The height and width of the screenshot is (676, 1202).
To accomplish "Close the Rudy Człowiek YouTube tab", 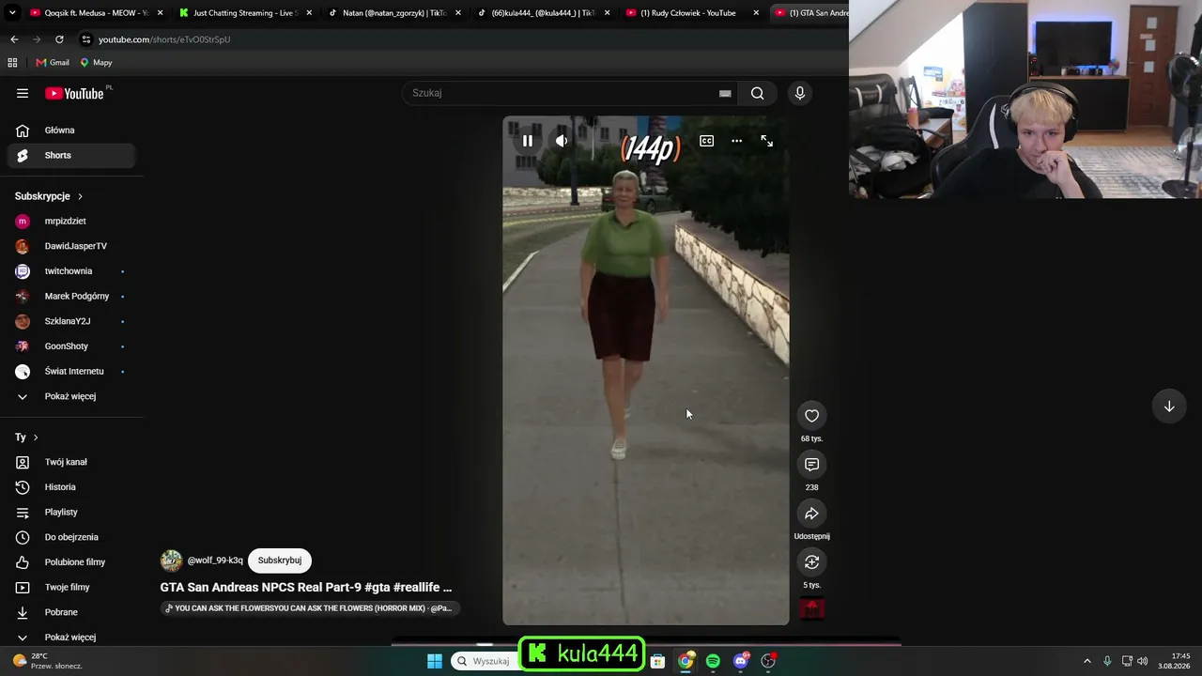I will (756, 13).
